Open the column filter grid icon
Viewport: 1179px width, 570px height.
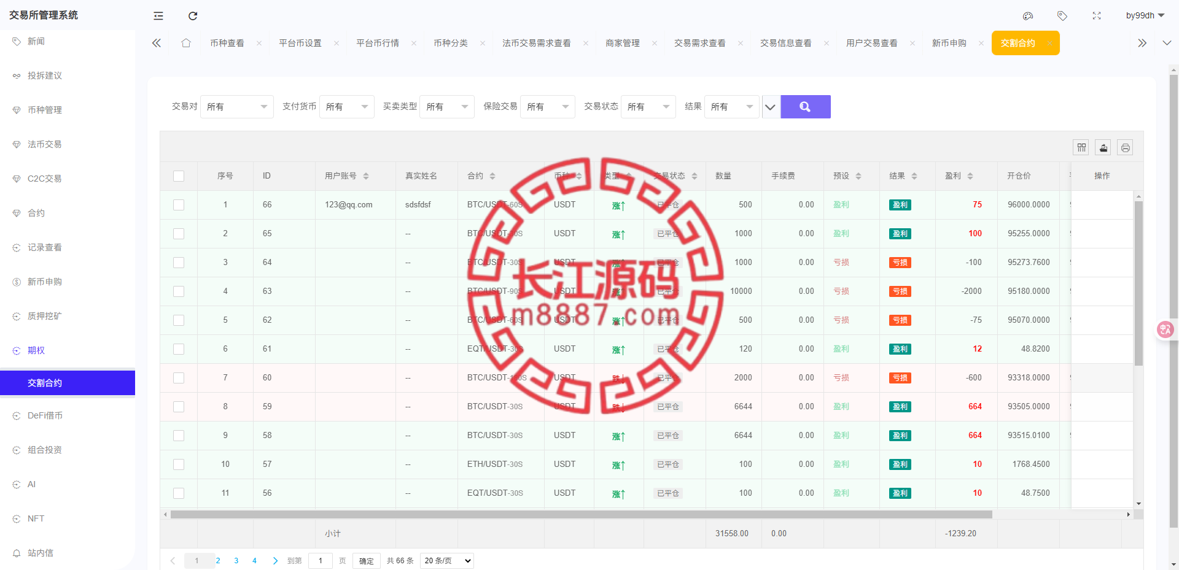pyautogui.click(x=1081, y=147)
